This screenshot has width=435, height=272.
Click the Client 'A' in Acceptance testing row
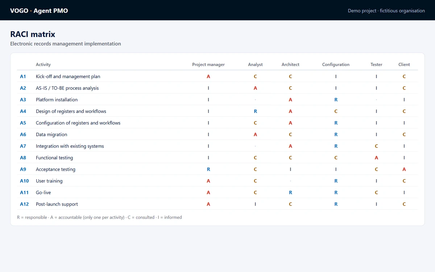(404, 169)
